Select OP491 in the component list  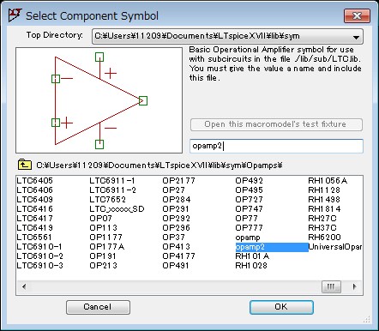[x=176, y=266]
